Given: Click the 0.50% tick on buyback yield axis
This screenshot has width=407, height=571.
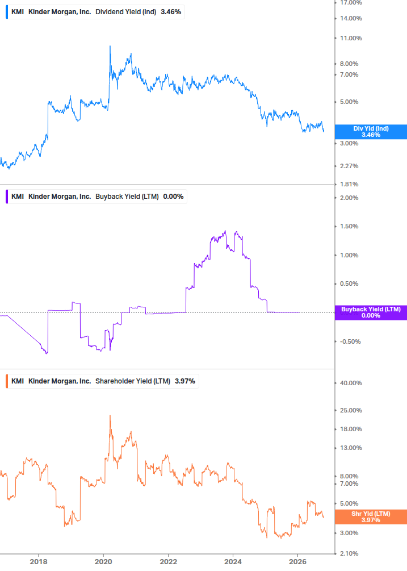Looking at the screenshot, I should tap(349, 284).
